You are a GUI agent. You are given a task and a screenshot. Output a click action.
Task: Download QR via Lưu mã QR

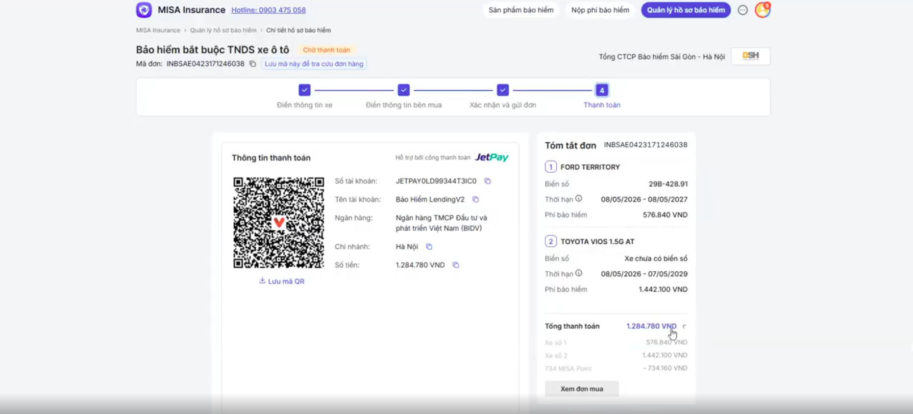(282, 281)
